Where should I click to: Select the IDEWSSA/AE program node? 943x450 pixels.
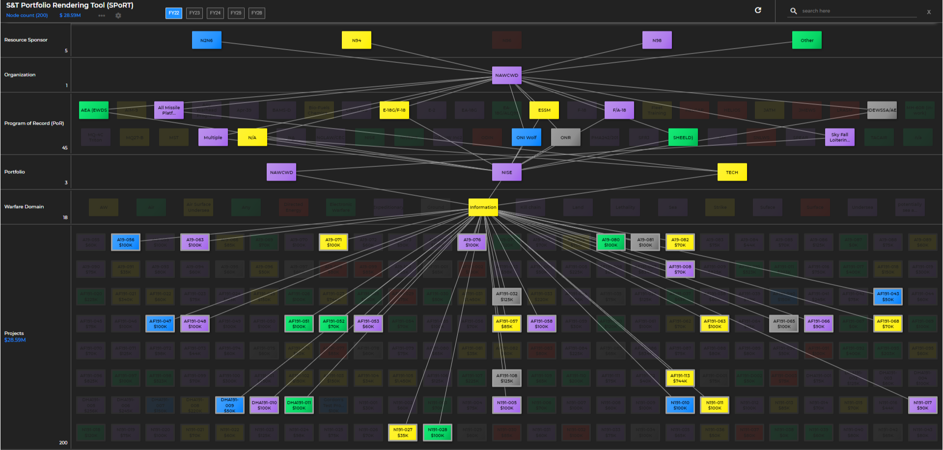pos(882,110)
